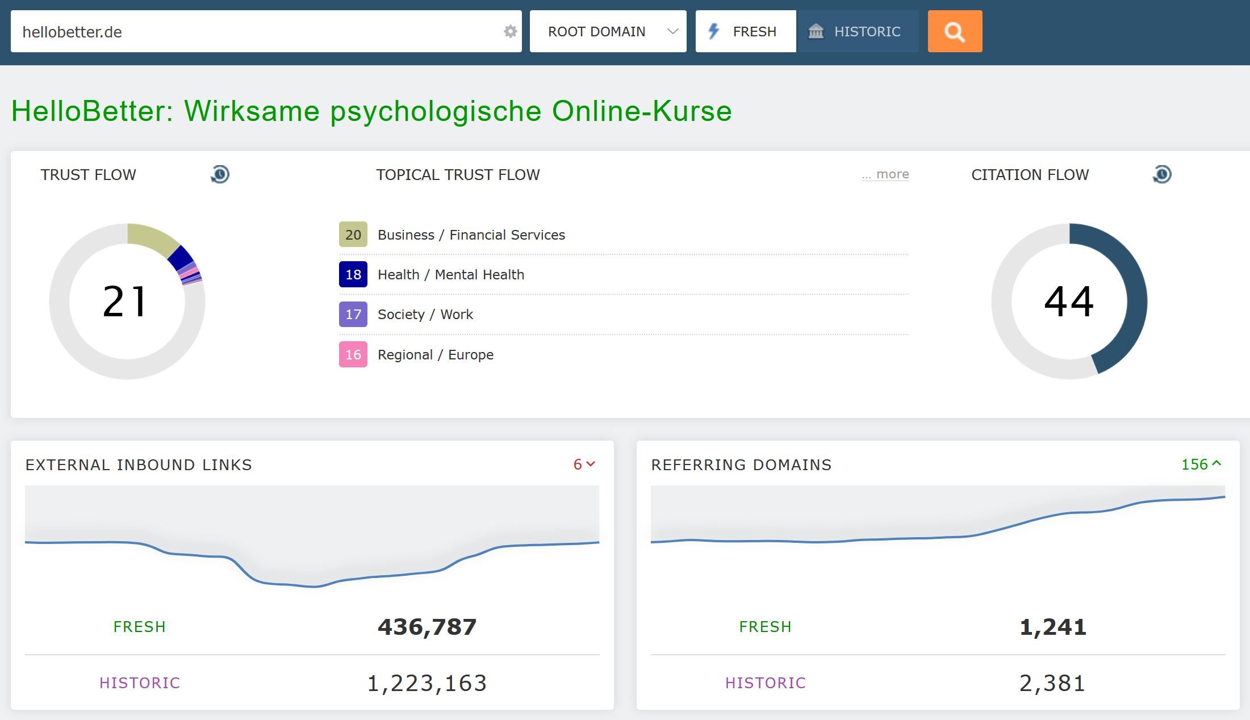Click the historic referring domains value 2,381
The image size is (1250, 720).
click(x=1053, y=683)
